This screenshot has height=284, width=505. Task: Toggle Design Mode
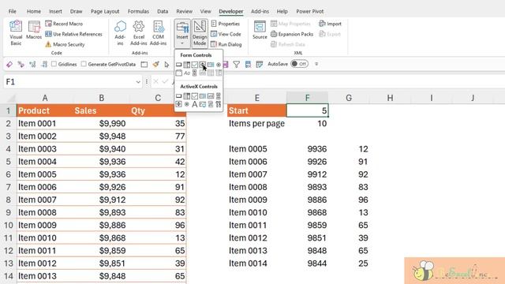[x=200, y=33]
